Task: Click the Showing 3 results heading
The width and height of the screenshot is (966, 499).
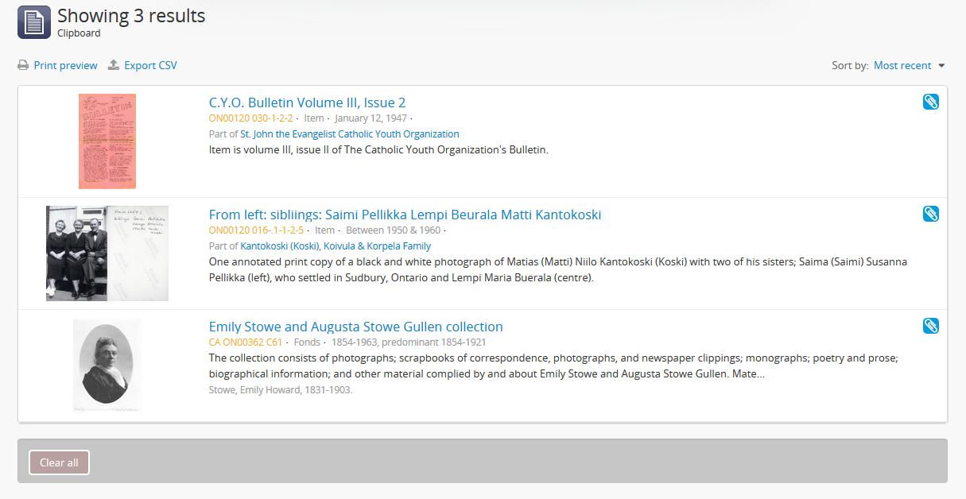Action: [x=131, y=16]
